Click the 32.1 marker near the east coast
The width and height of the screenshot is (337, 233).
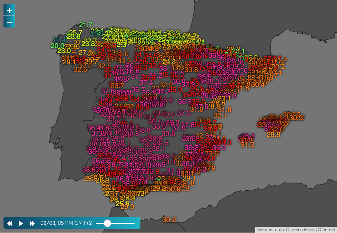tap(220, 115)
